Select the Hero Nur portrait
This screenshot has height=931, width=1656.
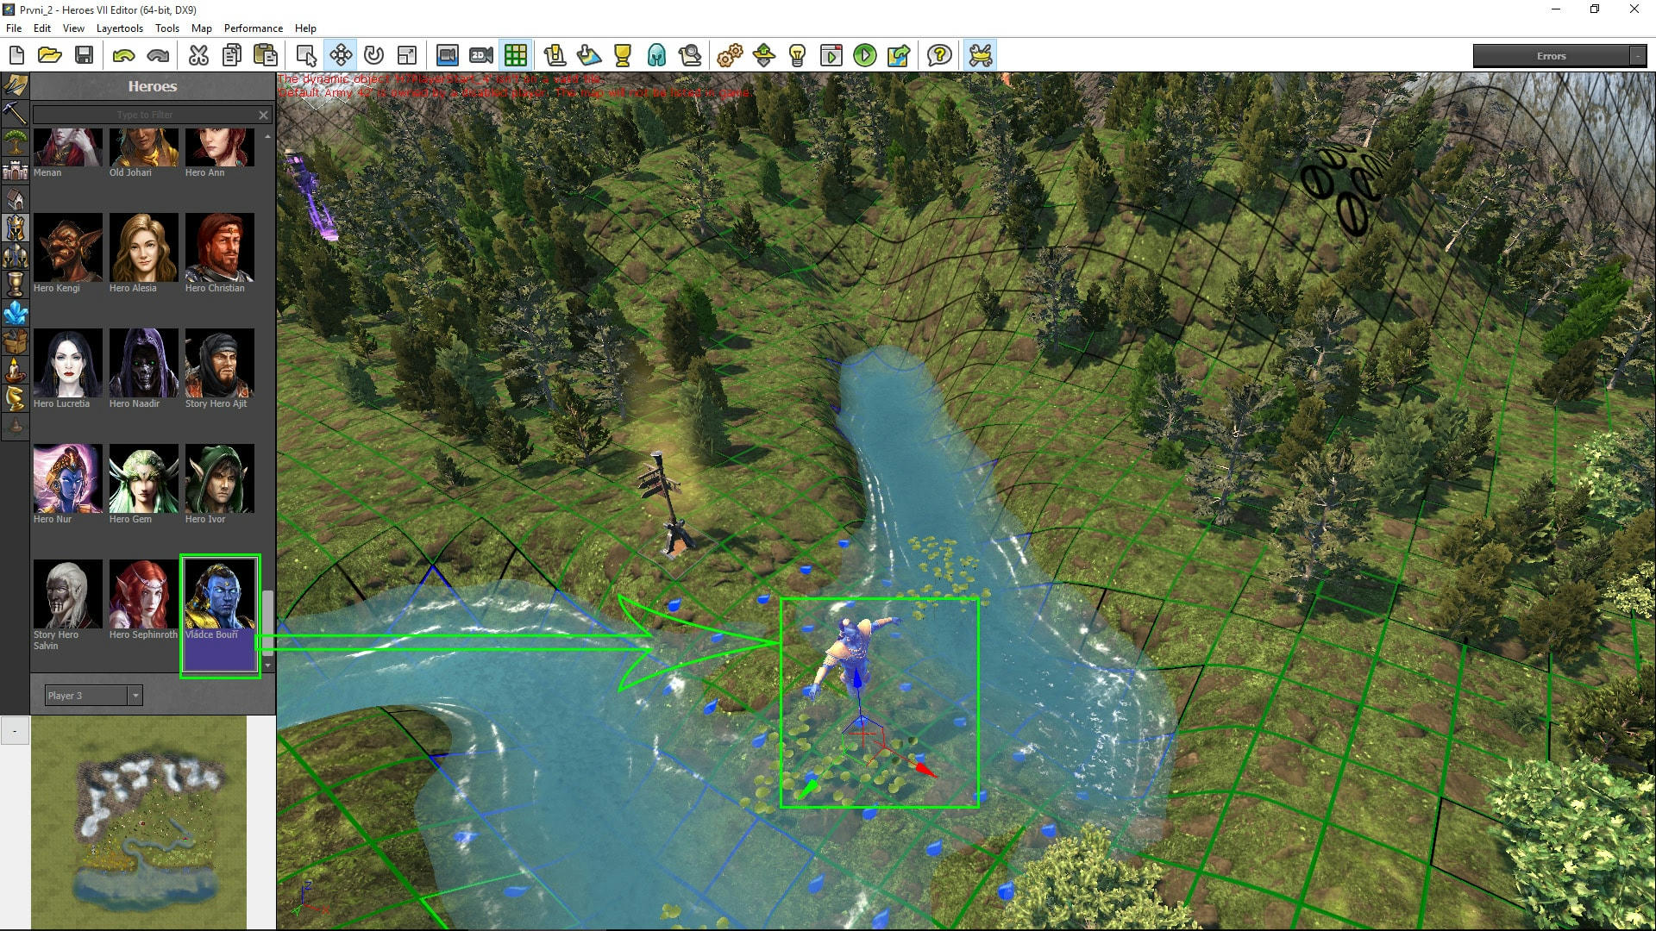pyautogui.click(x=67, y=478)
